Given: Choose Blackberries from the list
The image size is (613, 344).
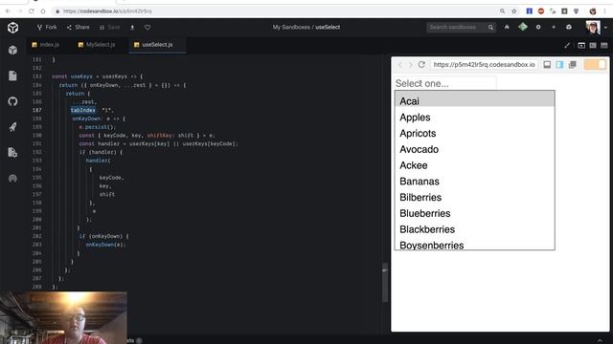Looking at the screenshot, I should (475, 229).
